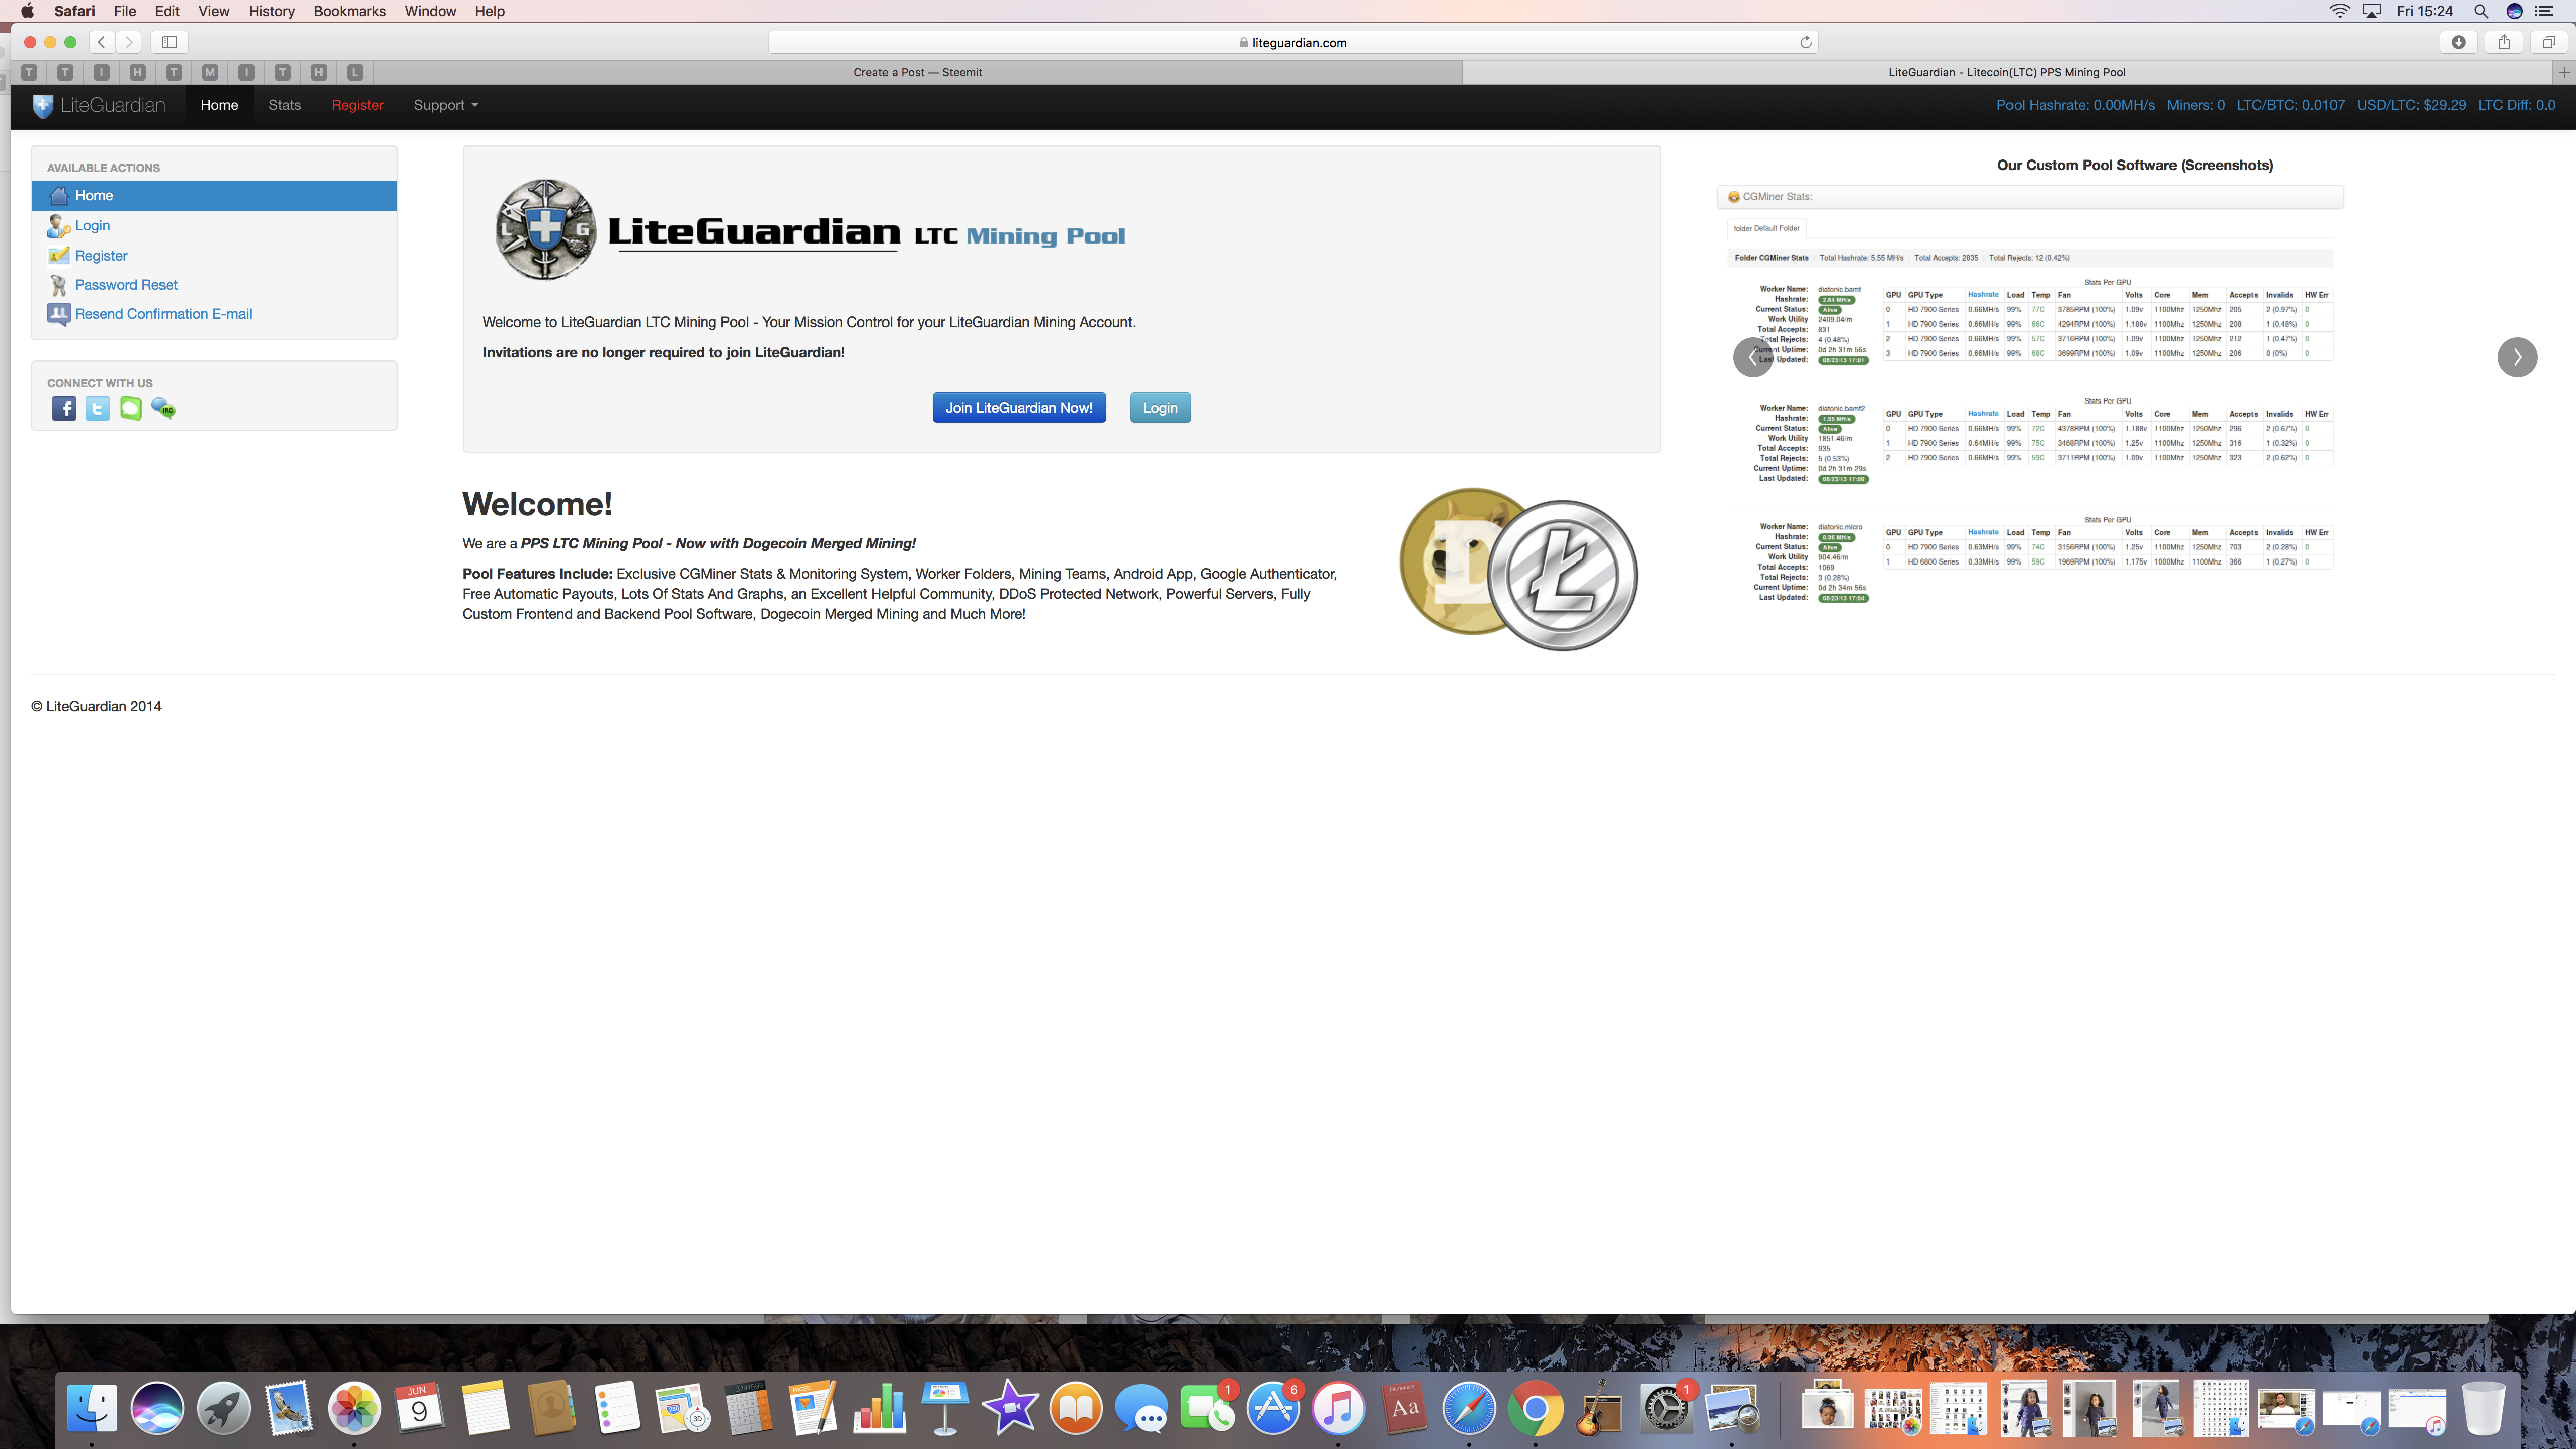Open the Wi-Fi status menu

(2339, 11)
